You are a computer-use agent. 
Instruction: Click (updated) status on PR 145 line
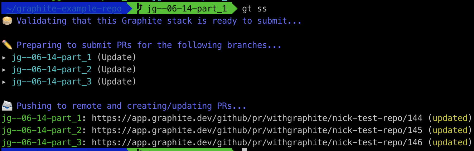pyautogui.click(x=450, y=130)
